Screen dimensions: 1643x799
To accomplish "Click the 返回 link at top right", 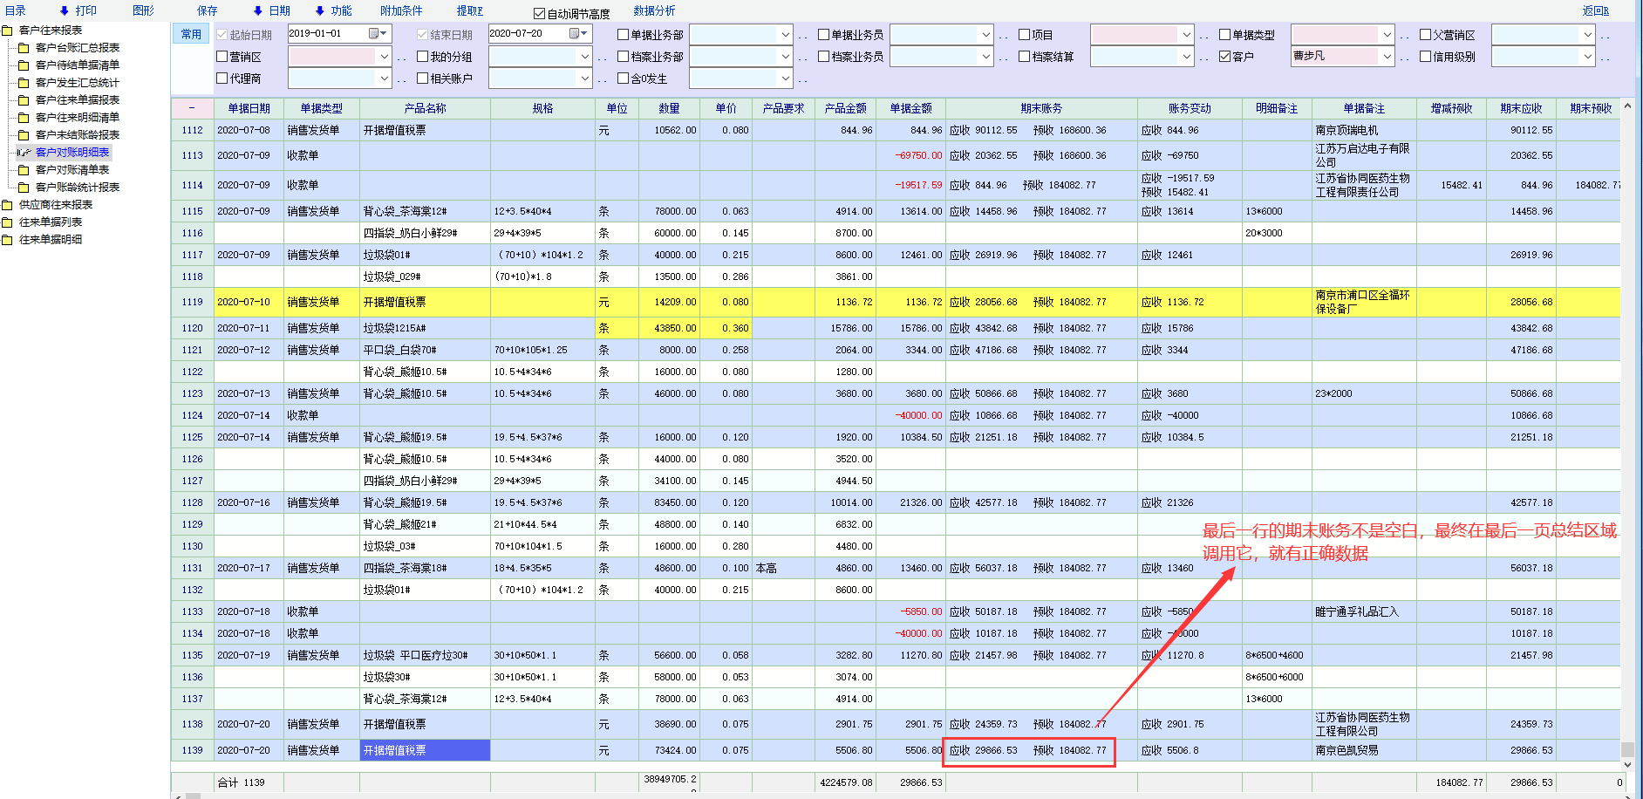I will coord(1595,11).
